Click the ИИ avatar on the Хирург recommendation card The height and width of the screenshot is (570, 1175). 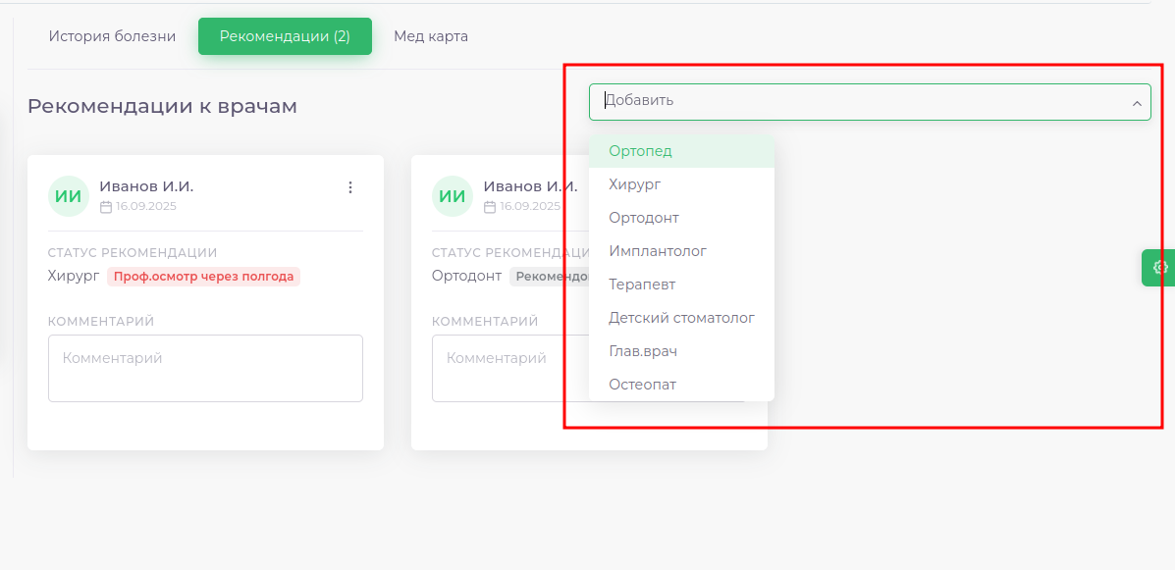tap(68, 195)
